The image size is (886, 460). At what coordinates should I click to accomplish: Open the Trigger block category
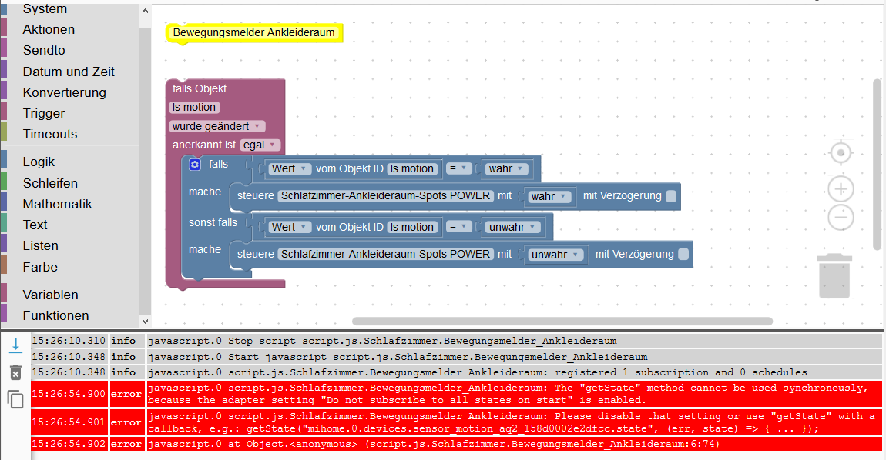pyautogui.click(x=43, y=113)
